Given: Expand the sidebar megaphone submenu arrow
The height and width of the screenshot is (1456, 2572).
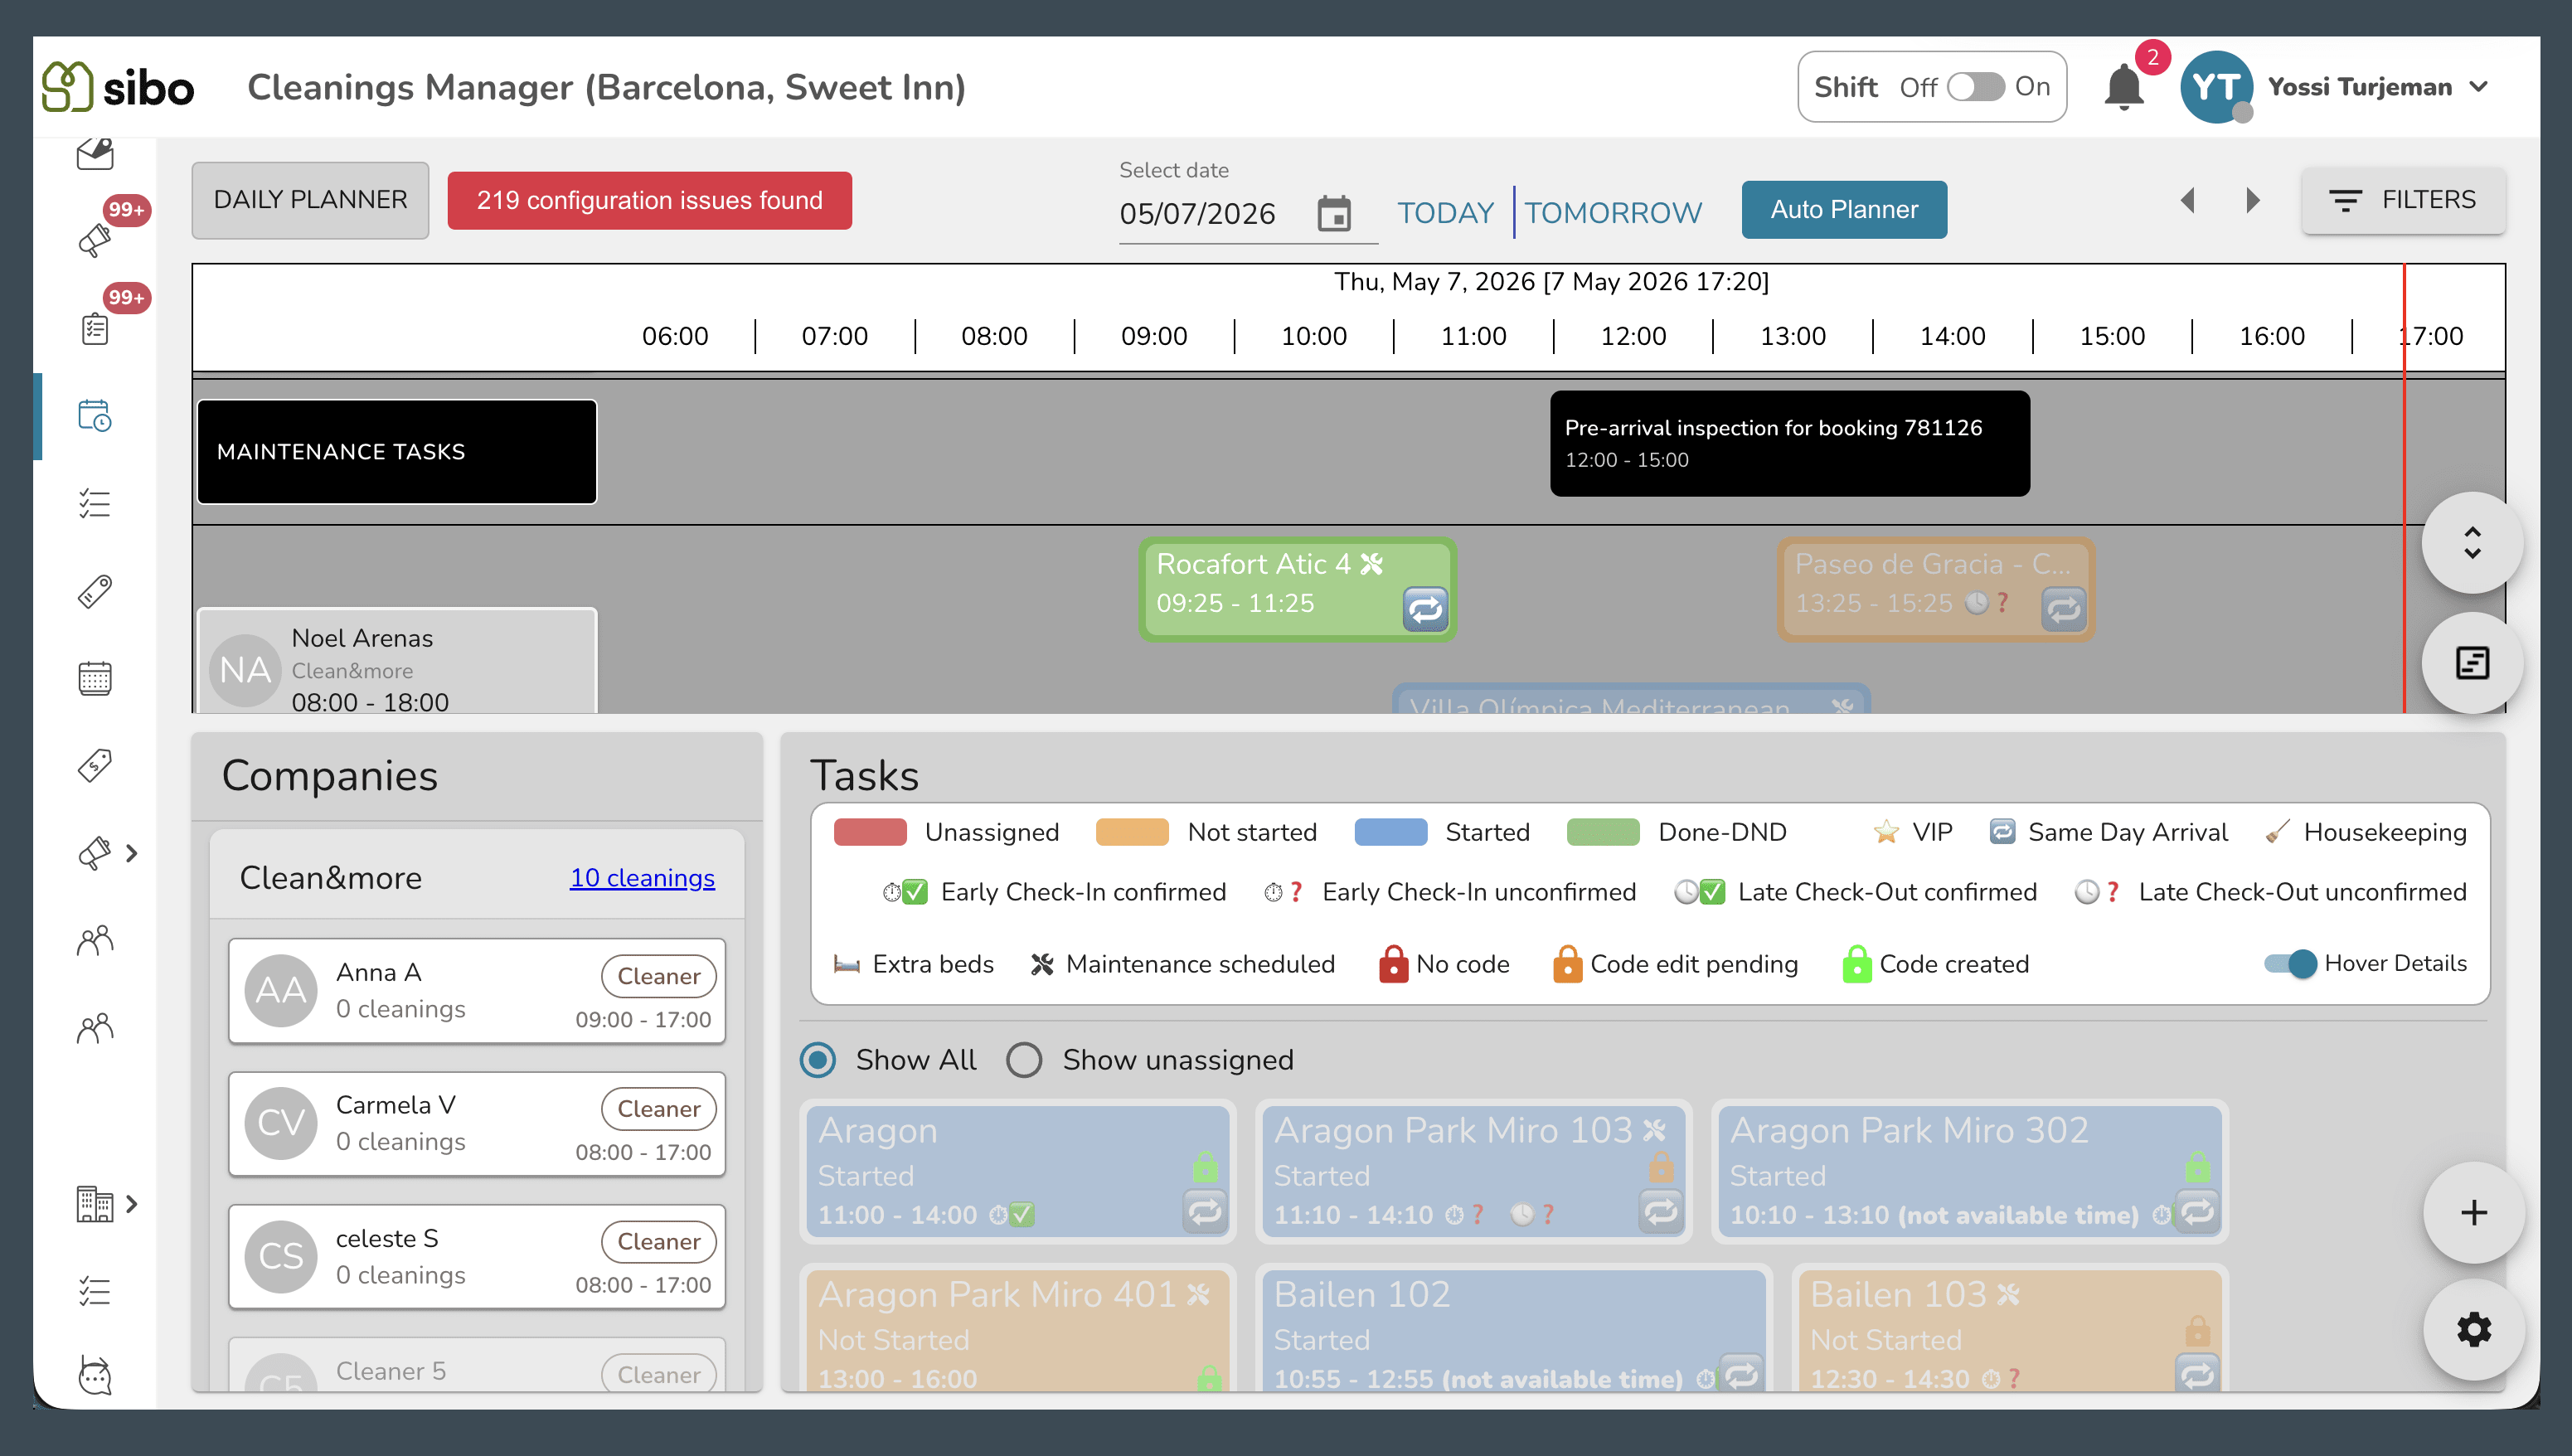Looking at the screenshot, I should coord(131,853).
